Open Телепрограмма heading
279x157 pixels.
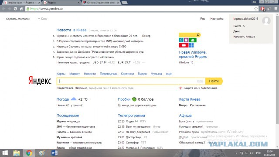click(131, 116)
